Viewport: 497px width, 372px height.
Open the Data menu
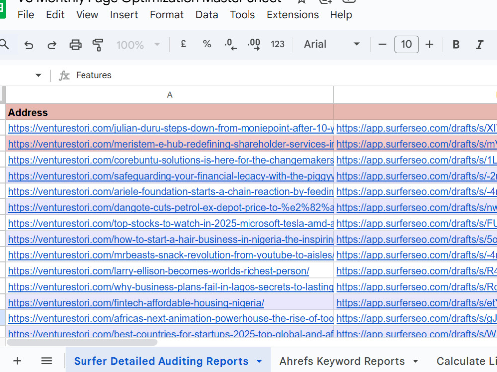(x=207, y=15)
